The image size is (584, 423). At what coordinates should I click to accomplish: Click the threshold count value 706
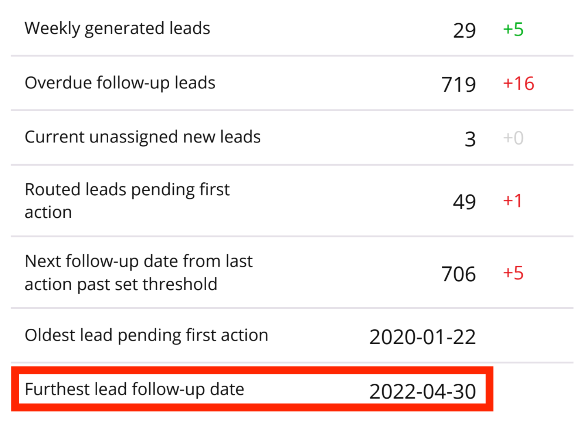point(458,274)
